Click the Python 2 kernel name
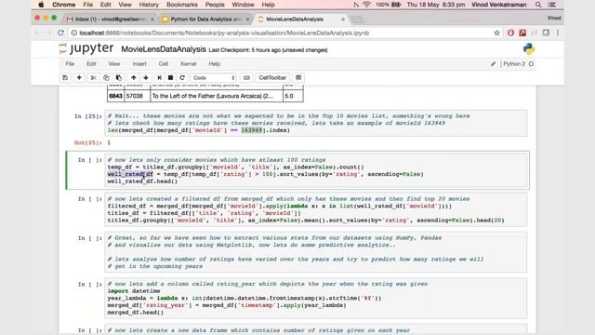595x335 pixels. pyautogui.click(x=514, y=64)
